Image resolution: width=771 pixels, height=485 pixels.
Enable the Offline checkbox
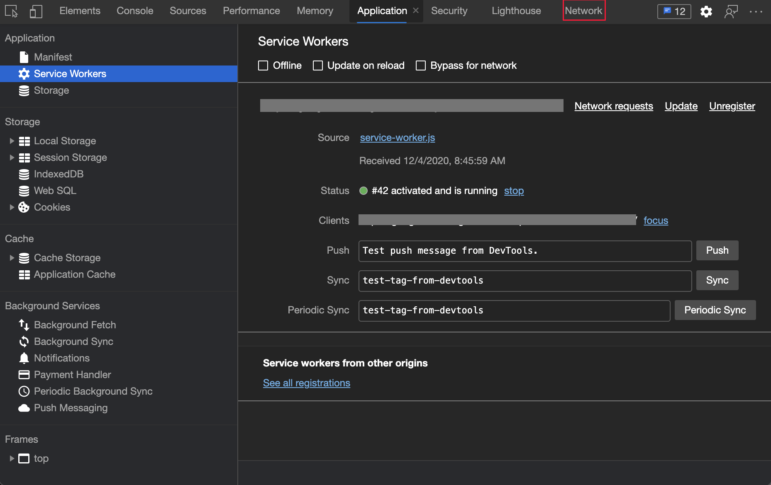[x=263, y=65]
